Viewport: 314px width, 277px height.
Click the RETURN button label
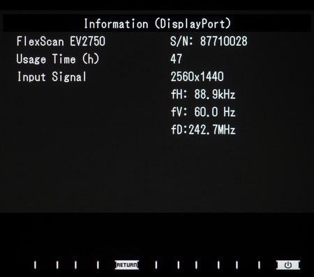127,264
